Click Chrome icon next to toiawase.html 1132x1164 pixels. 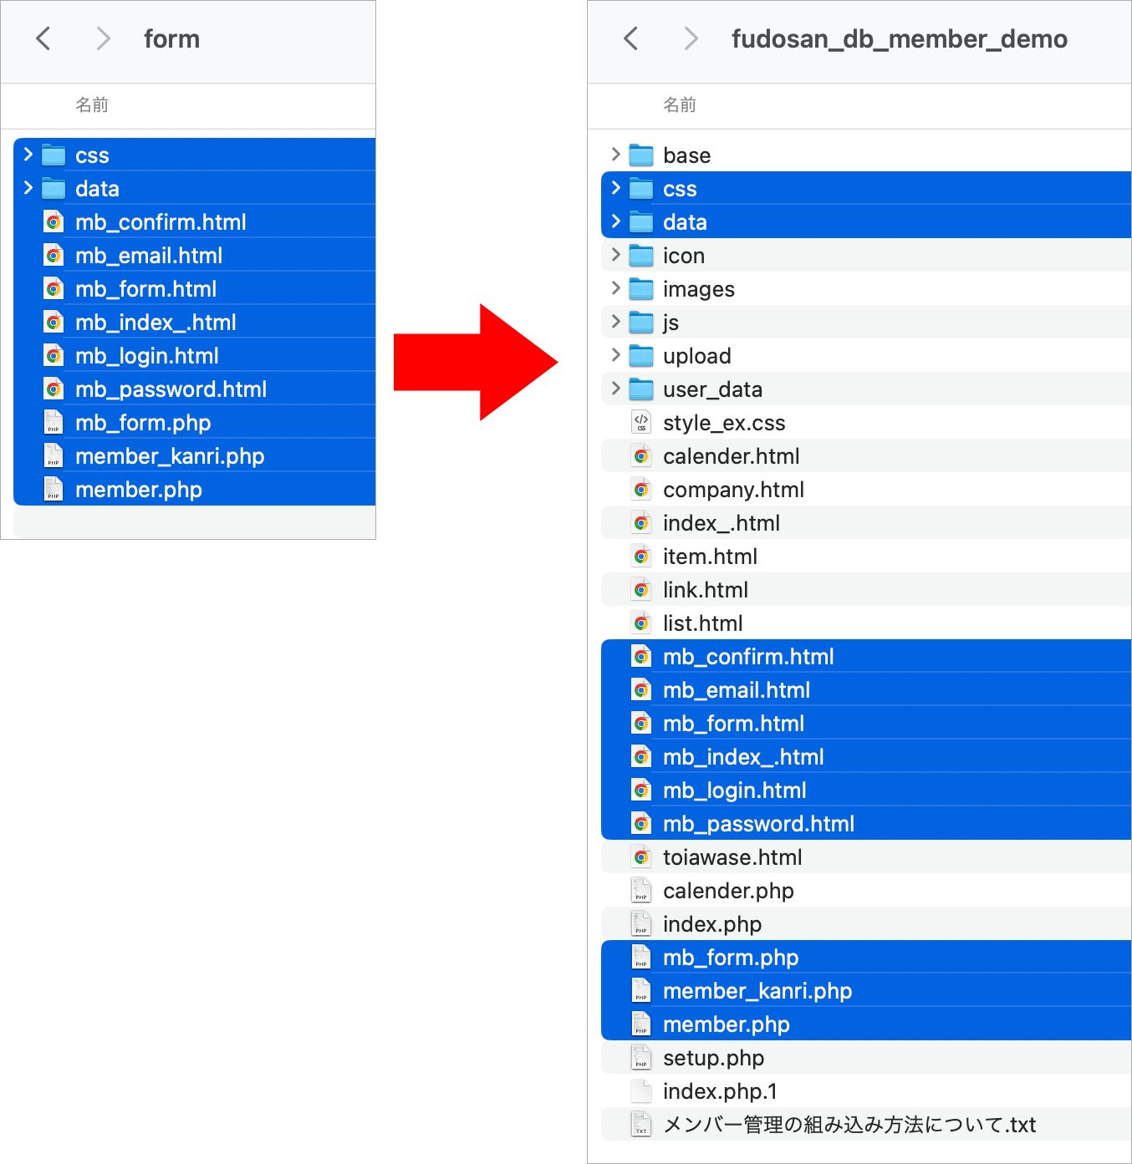pos(641,857)
